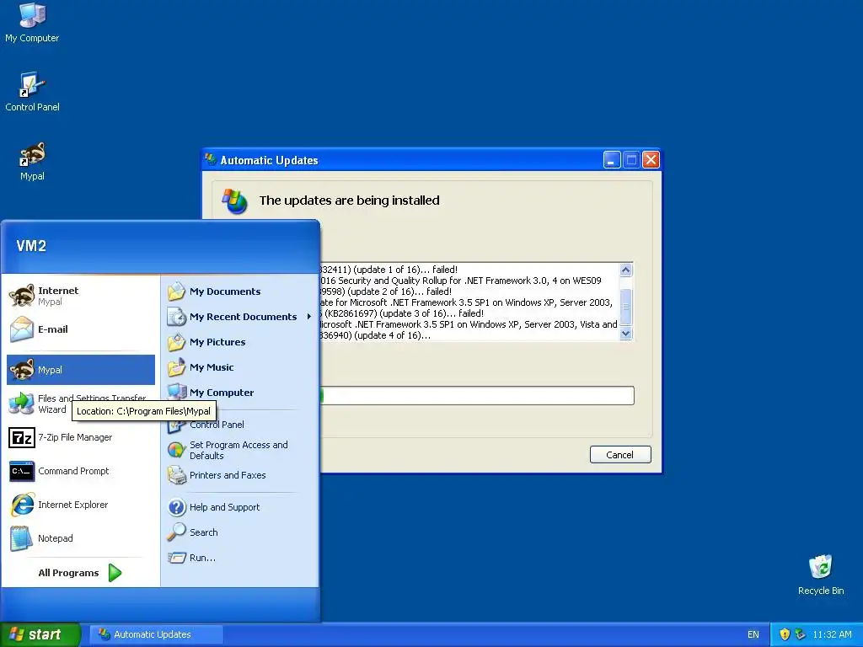The height and width of the screenshot is (647, 863).
Task: Launch Files and Settings Transfer Wizard
Action: 80,404
